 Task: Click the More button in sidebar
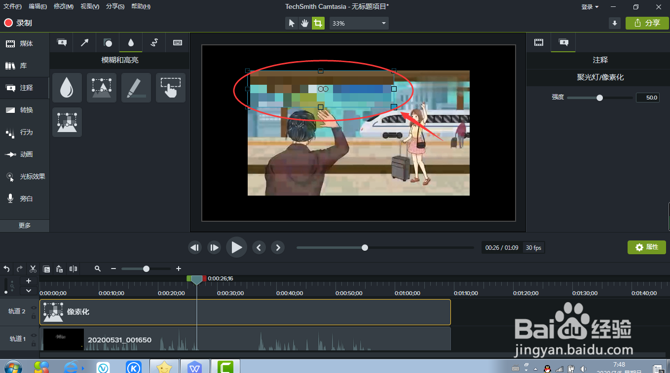coord(25,225)
